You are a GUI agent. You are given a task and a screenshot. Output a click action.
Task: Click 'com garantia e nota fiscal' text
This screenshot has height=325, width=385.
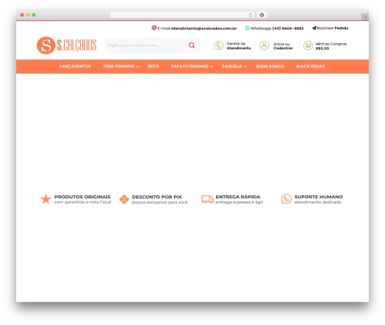82,202
